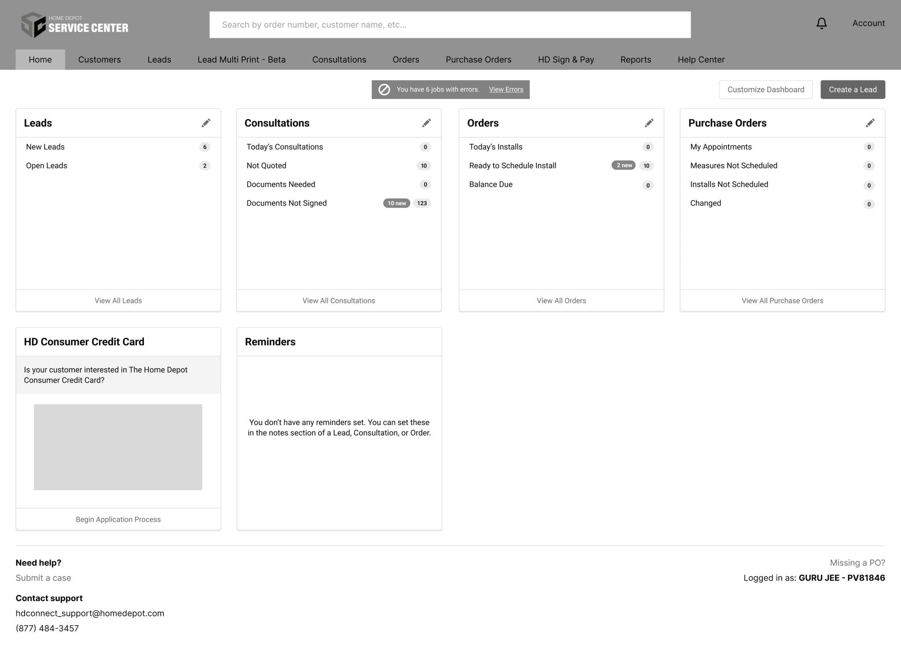The width and height of the screenshot is (901, 649).
Task: Select Measures Not Scheduled row
Action: pos(782,166)
